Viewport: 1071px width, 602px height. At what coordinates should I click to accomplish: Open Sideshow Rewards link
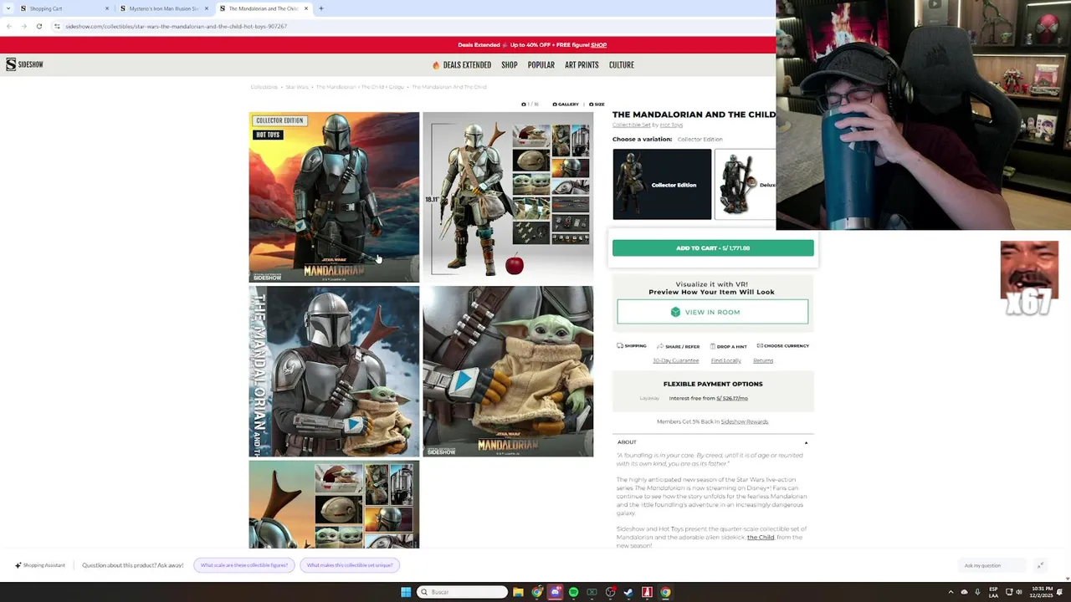coord(744,421)
